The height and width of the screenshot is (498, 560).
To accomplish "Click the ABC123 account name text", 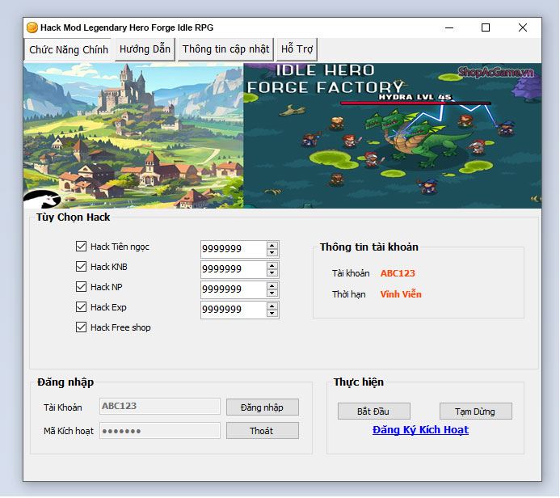I will tap(398, 273).
